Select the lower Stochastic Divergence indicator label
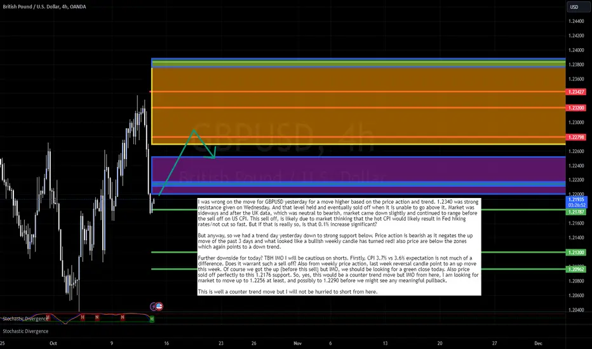The image size is (592, 349). click(25, 331)
